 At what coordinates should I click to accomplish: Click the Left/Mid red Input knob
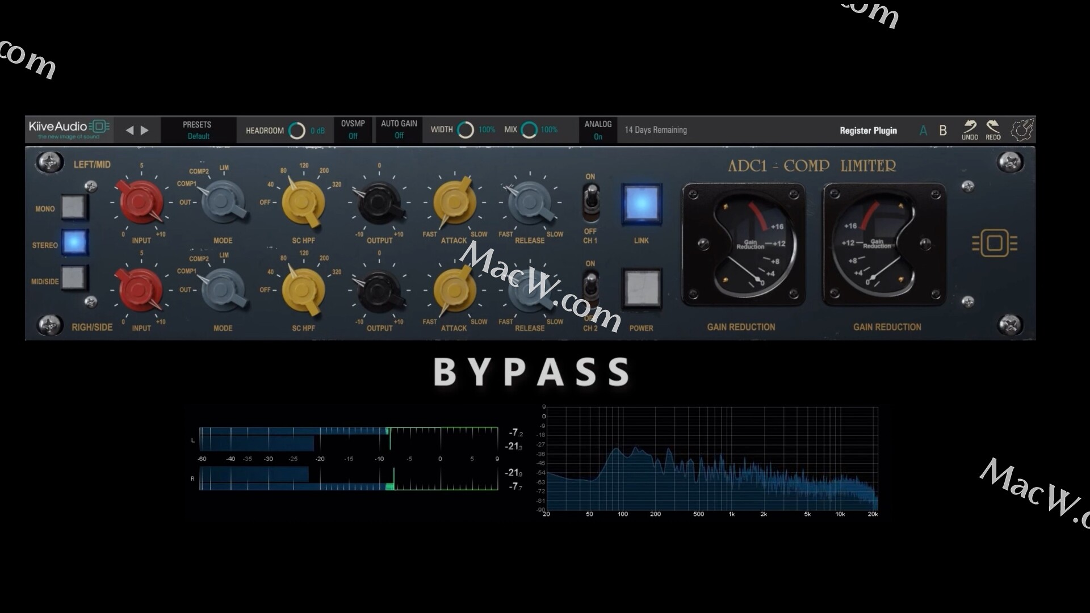click(140, 201)
